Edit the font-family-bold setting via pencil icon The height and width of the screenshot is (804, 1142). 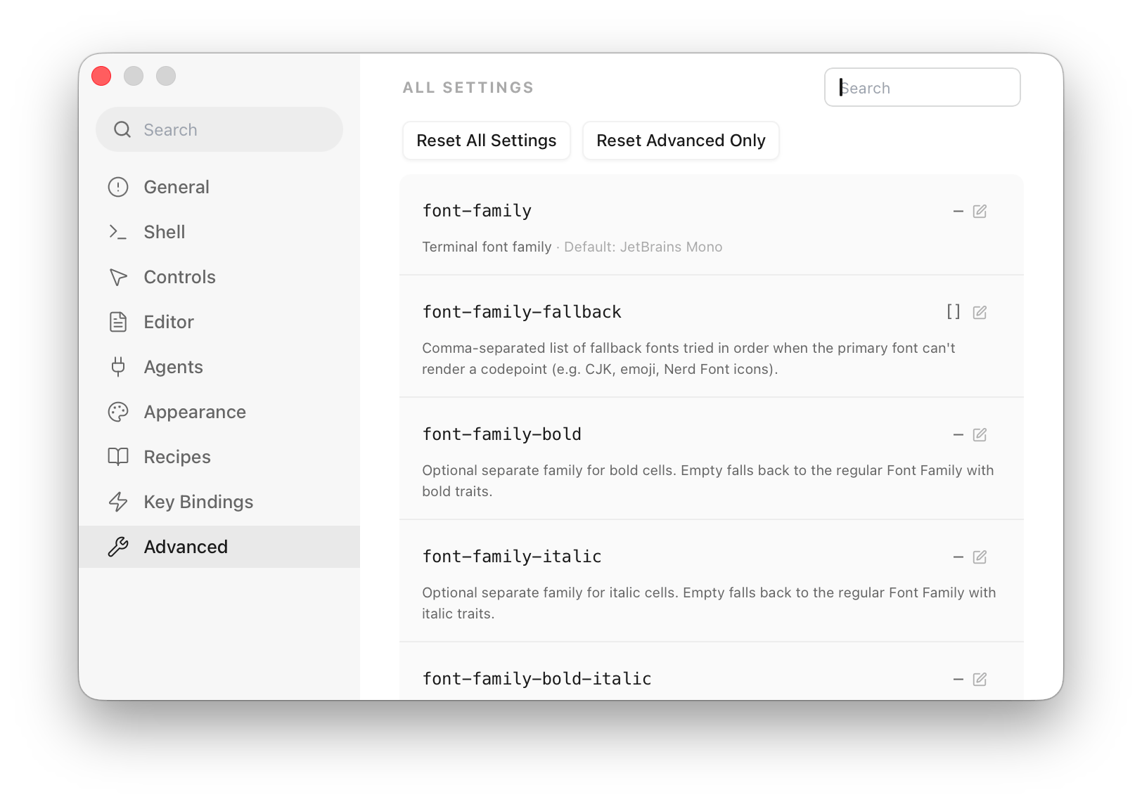coord(980,434)
